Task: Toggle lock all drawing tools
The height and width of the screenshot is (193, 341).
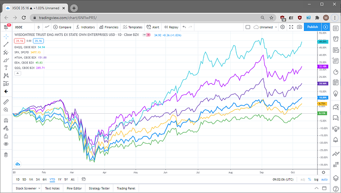Action: coord(6,136)
